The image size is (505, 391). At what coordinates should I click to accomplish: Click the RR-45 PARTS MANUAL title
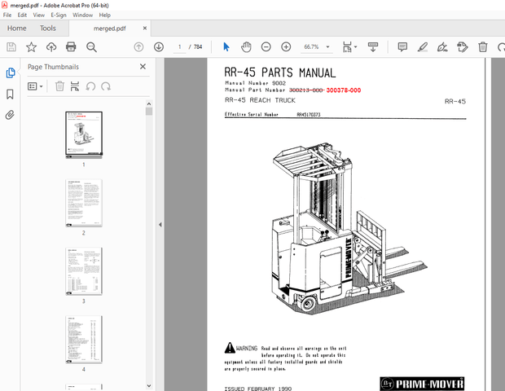click(x=280, y=72)
